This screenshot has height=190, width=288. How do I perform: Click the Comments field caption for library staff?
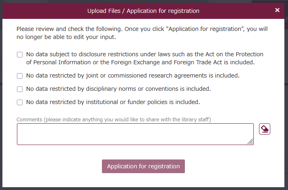[114, 119]
